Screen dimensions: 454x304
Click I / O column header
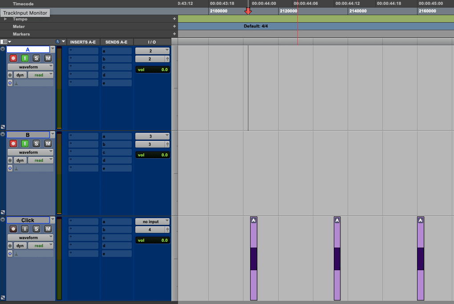tap(152, 42)
